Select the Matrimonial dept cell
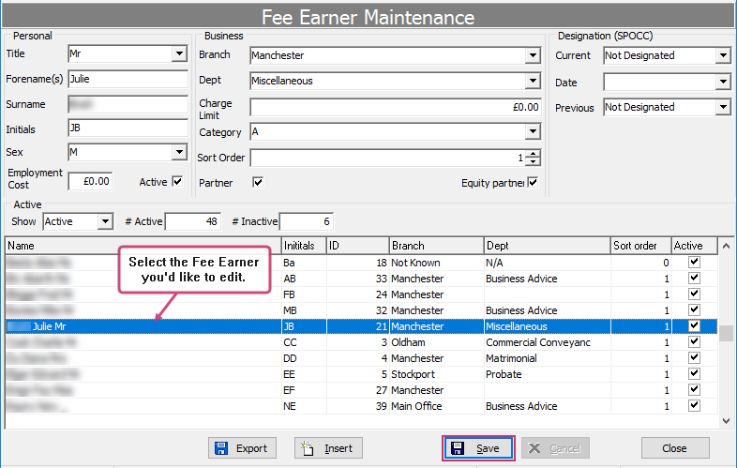Screen dimensions: 737x468 tap(547, 358)
